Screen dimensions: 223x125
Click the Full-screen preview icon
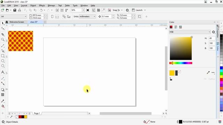coord(88,10)
